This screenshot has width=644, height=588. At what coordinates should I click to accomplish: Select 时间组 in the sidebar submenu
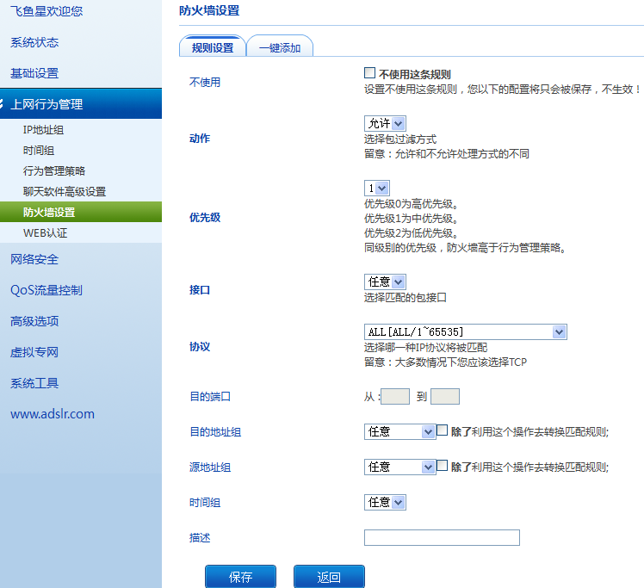coord(39,151)
